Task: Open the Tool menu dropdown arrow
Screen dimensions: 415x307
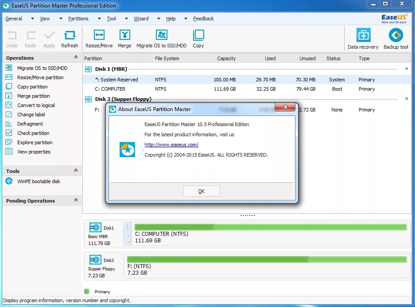Action: (x=126, y=19)
